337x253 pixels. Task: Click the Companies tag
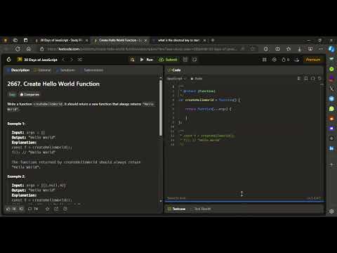pyautogui.click(x=29, y=94)
